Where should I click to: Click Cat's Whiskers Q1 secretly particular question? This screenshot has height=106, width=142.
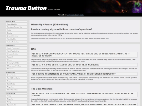point(84,94)
